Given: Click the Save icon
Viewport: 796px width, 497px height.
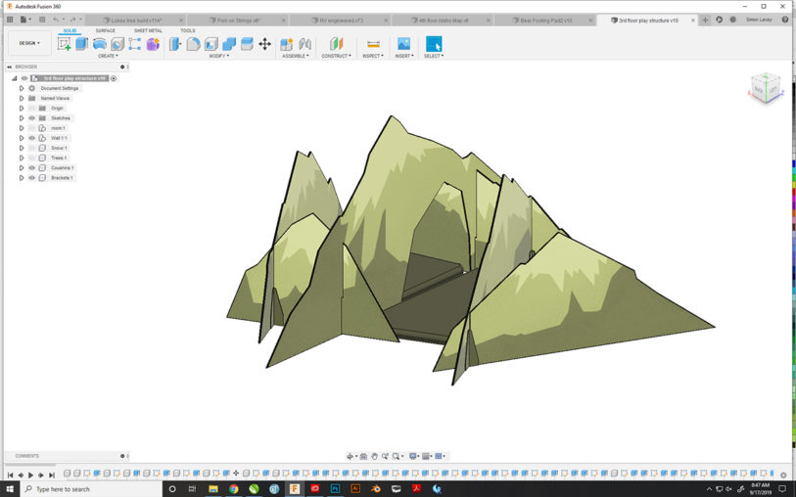Looking at the screenshot, I should [x=42, y=20].
